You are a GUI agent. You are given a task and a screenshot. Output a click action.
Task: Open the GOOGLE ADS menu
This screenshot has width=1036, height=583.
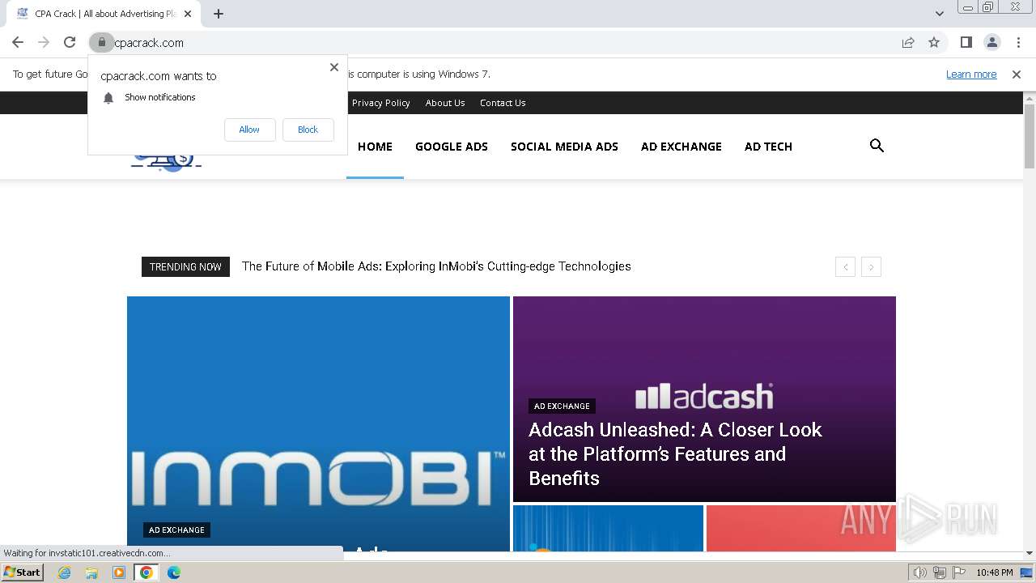click(x=452, y=147)
